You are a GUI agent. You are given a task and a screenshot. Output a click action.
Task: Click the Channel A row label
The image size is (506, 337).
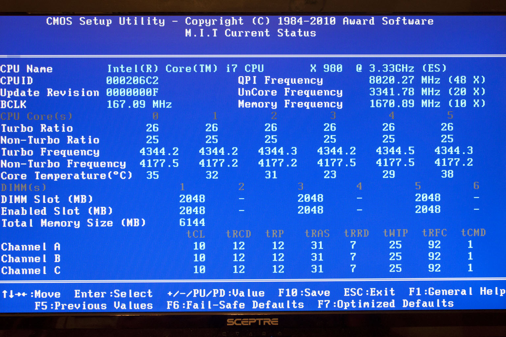pos(31,247)
